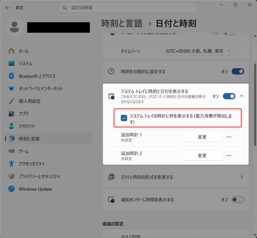Click 変更 for 追加時計 2
The image size is (257, 238).
tap(202, 155)
